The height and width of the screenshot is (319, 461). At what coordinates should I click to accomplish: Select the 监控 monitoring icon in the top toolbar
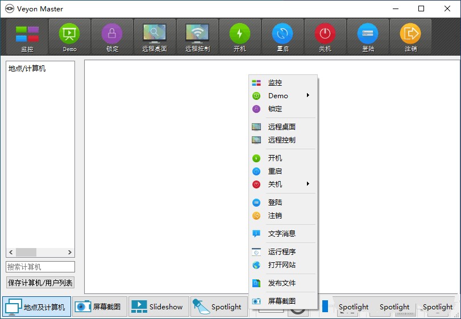27,37
